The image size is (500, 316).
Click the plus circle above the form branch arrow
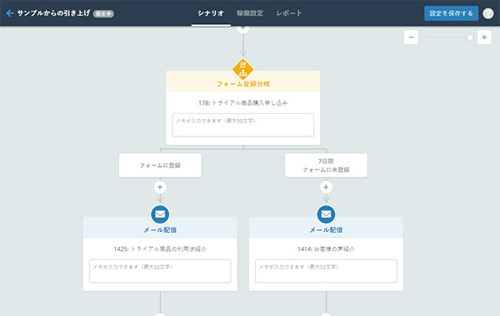pyautogui.click(x=243, y=28)
